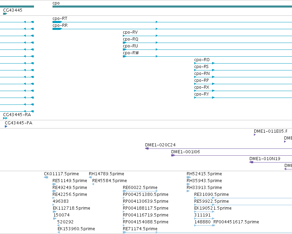Select the CG43445 gene label

13,10
